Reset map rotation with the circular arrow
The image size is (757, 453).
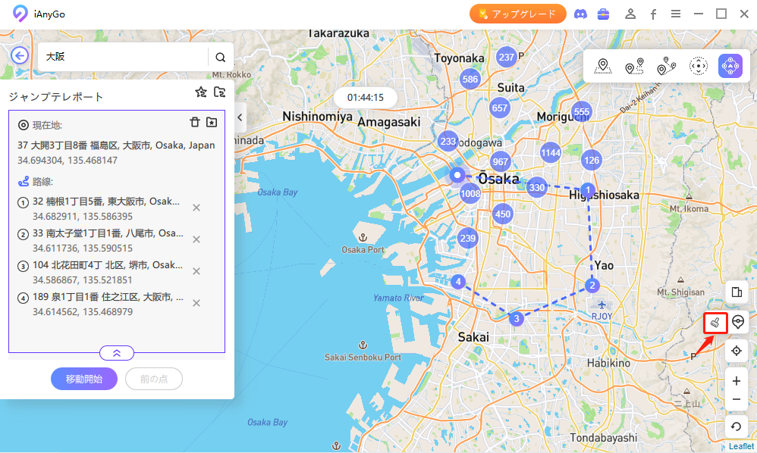coord(736,426)
